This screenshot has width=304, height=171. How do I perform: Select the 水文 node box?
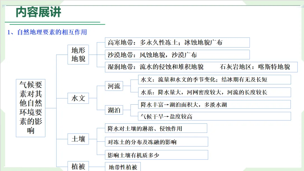(78, 98)
